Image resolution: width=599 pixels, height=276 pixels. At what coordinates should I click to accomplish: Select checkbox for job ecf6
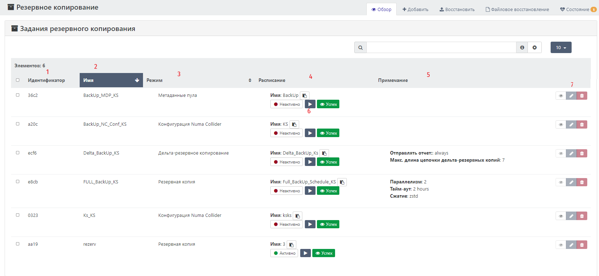click(17, 152)
